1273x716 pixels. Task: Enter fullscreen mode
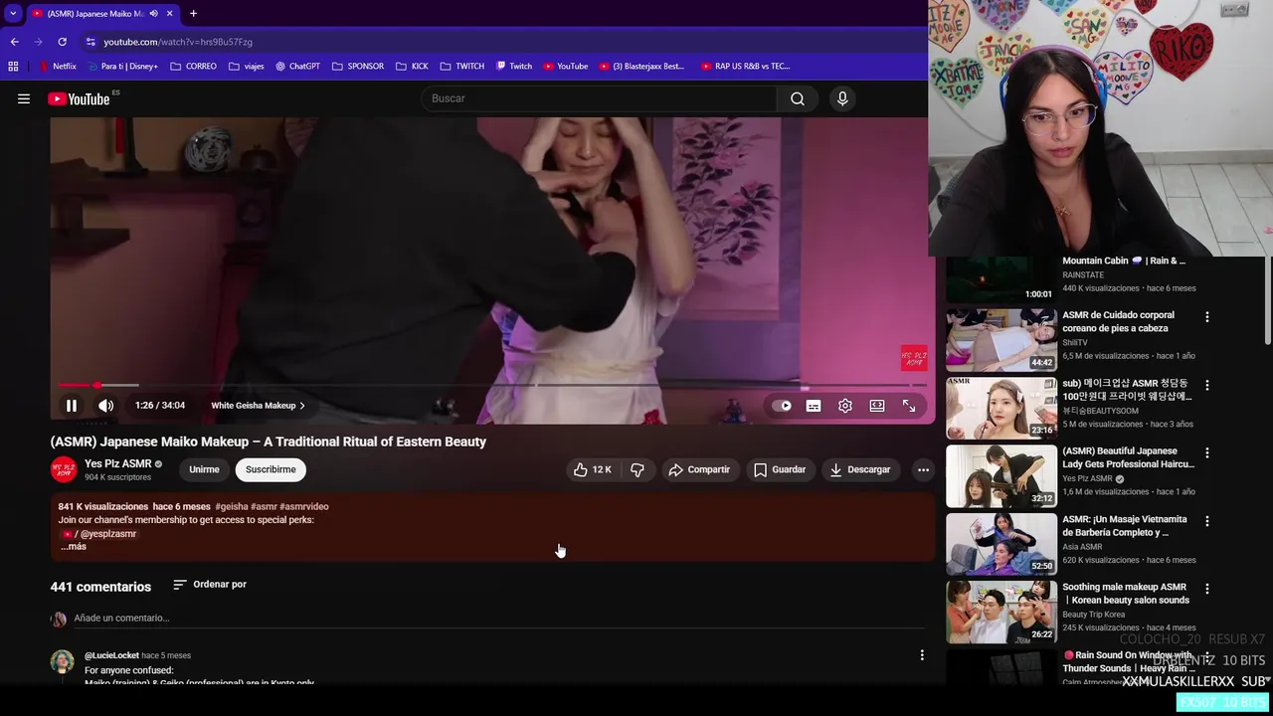(909, 406)
